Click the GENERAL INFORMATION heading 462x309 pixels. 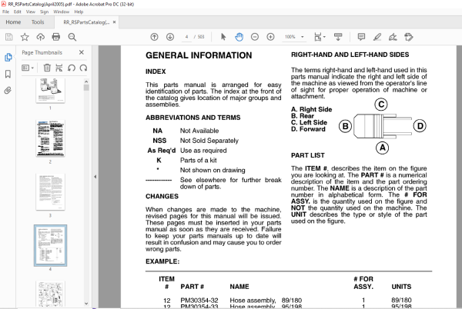(x=199, y=55)
